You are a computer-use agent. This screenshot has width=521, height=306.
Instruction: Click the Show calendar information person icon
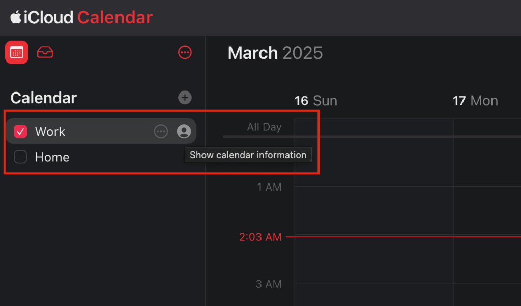point(185,131)
